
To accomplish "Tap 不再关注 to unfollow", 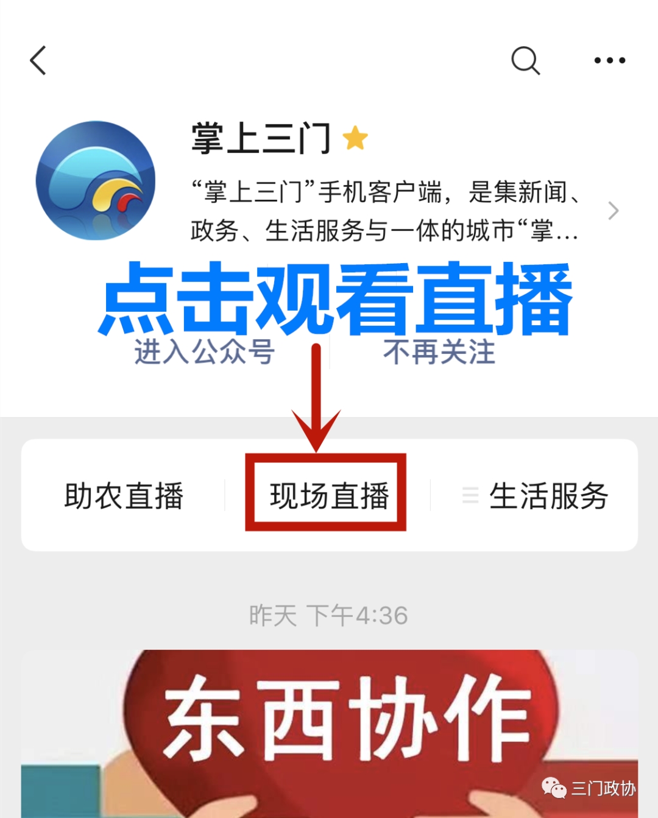I will (x=439, y=352).
